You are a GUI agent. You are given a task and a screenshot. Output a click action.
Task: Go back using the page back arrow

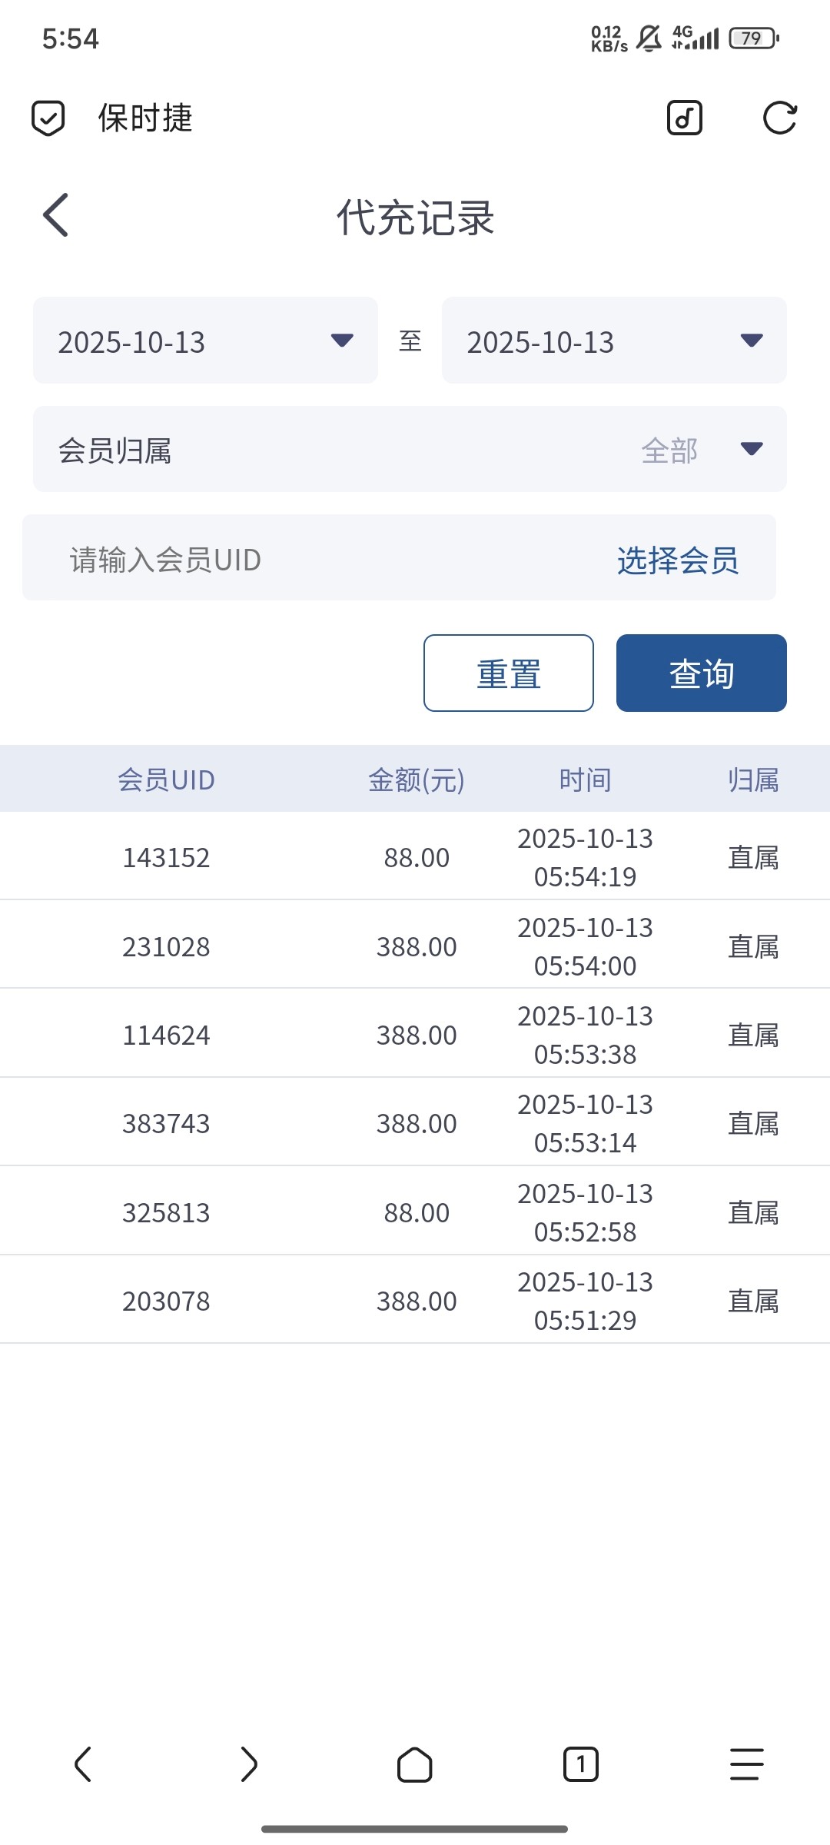(x=56, y=215)
